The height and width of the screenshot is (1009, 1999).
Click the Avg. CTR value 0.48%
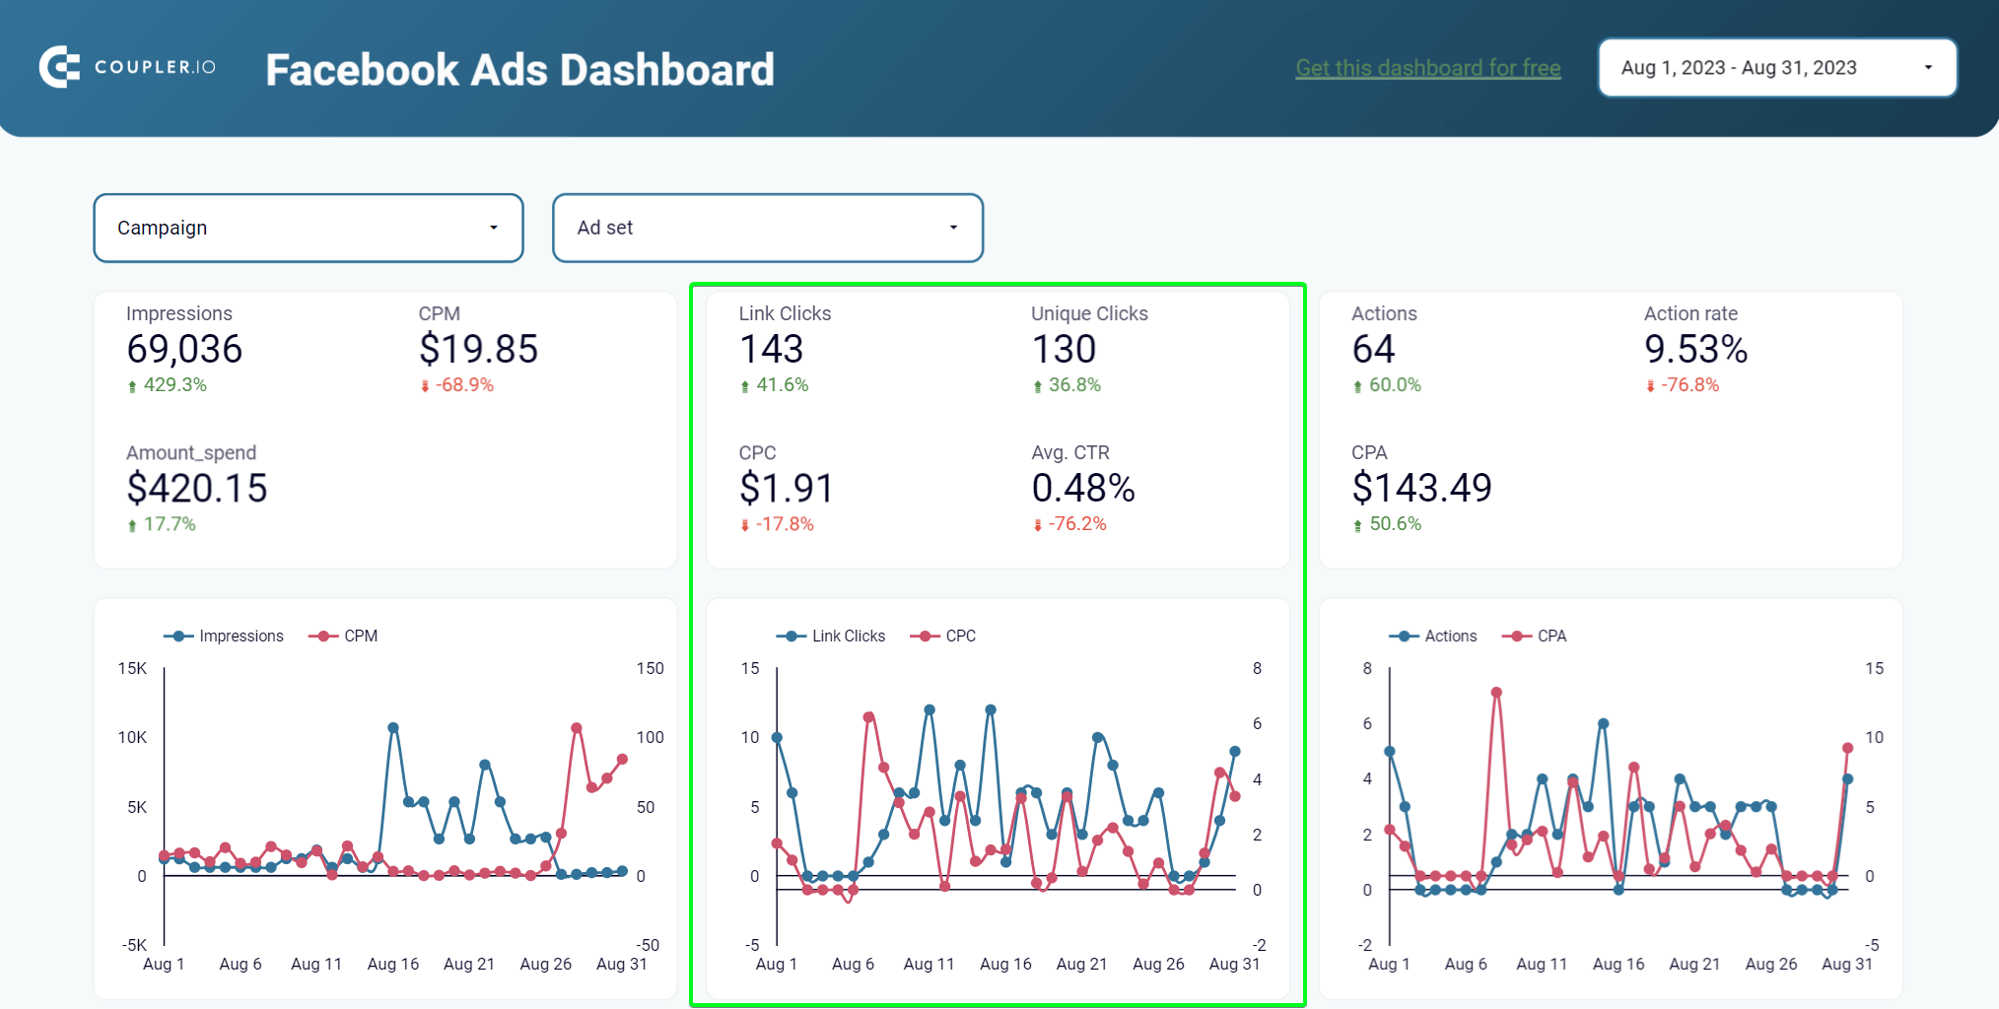pos(1083,488)
